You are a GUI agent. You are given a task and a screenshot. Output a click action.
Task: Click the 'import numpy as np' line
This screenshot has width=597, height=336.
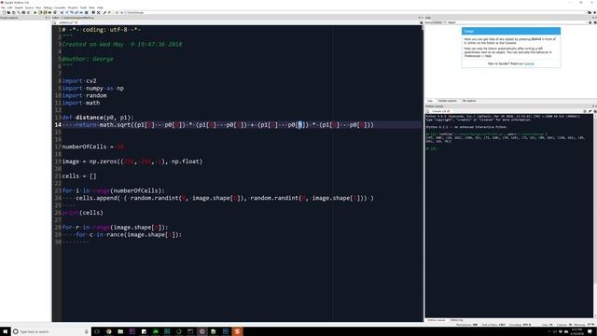(93, 88)
